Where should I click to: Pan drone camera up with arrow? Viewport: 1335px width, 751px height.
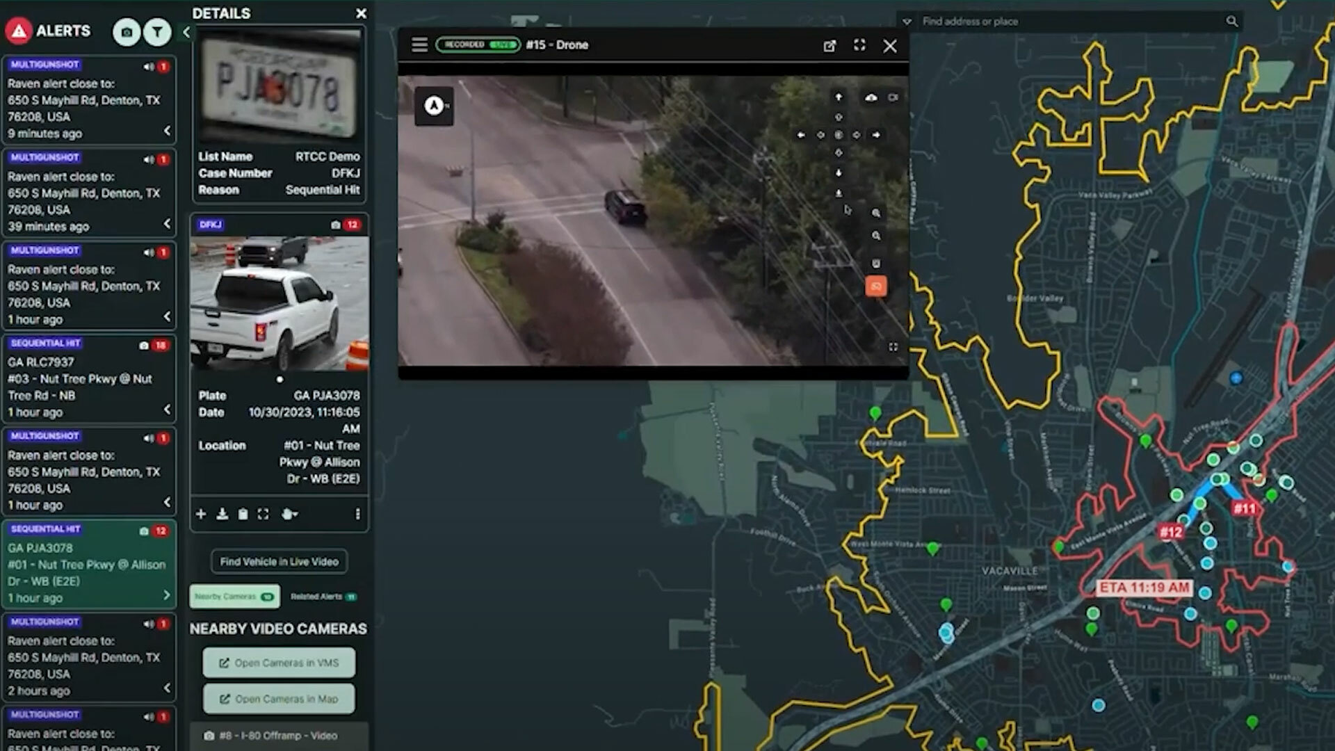[x=839, y=97]
